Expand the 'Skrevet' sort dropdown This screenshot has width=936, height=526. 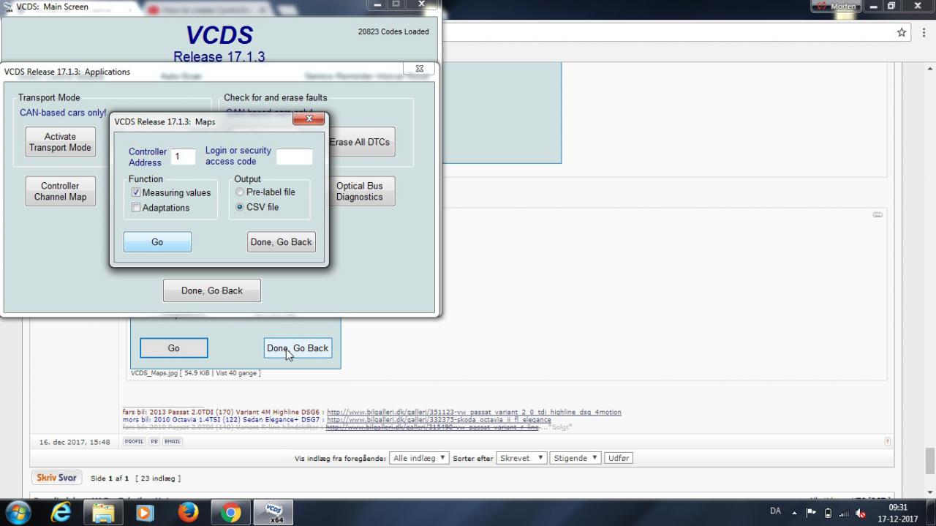(x=521, y=458)
